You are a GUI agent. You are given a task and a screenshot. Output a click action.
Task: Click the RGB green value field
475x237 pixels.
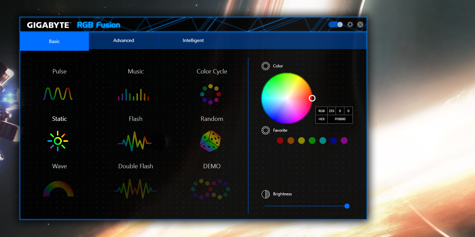340,111
